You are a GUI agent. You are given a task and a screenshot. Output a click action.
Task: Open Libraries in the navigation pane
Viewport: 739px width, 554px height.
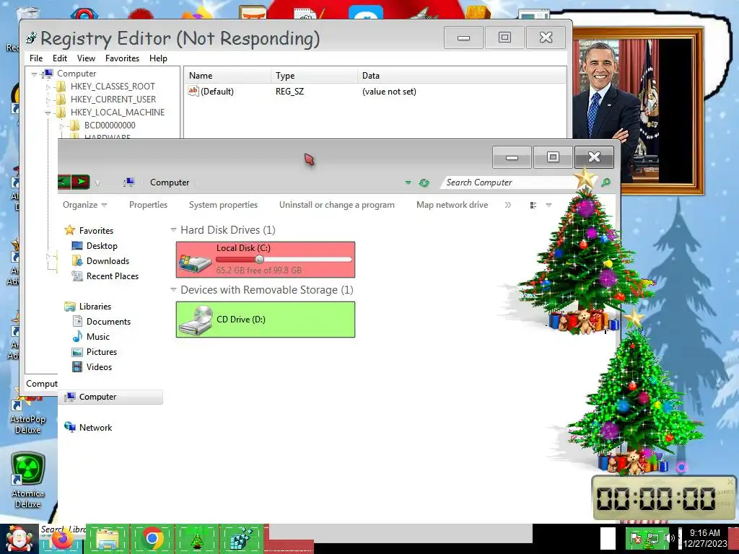click(95, 306)
